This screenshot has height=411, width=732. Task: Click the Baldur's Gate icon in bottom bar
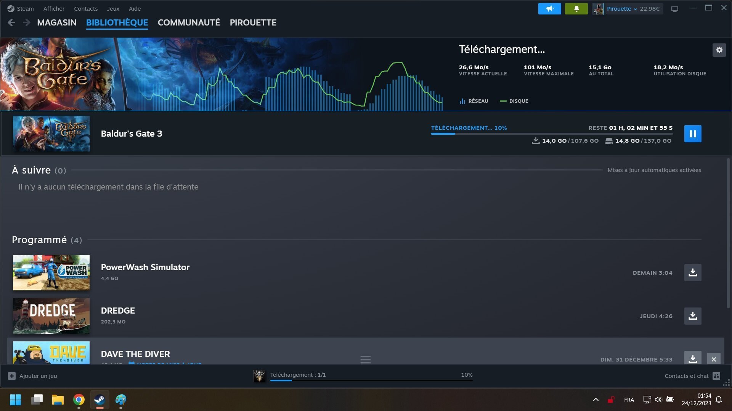click(259, 376)
